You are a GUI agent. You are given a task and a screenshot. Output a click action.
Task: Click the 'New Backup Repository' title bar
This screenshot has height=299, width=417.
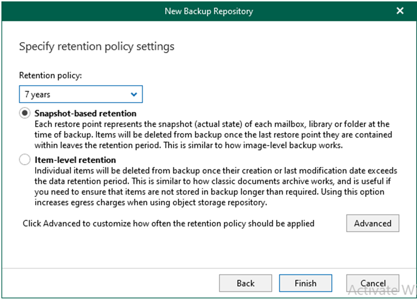pos(208,11)
